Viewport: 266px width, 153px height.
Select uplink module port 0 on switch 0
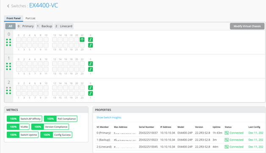(90, 40)
